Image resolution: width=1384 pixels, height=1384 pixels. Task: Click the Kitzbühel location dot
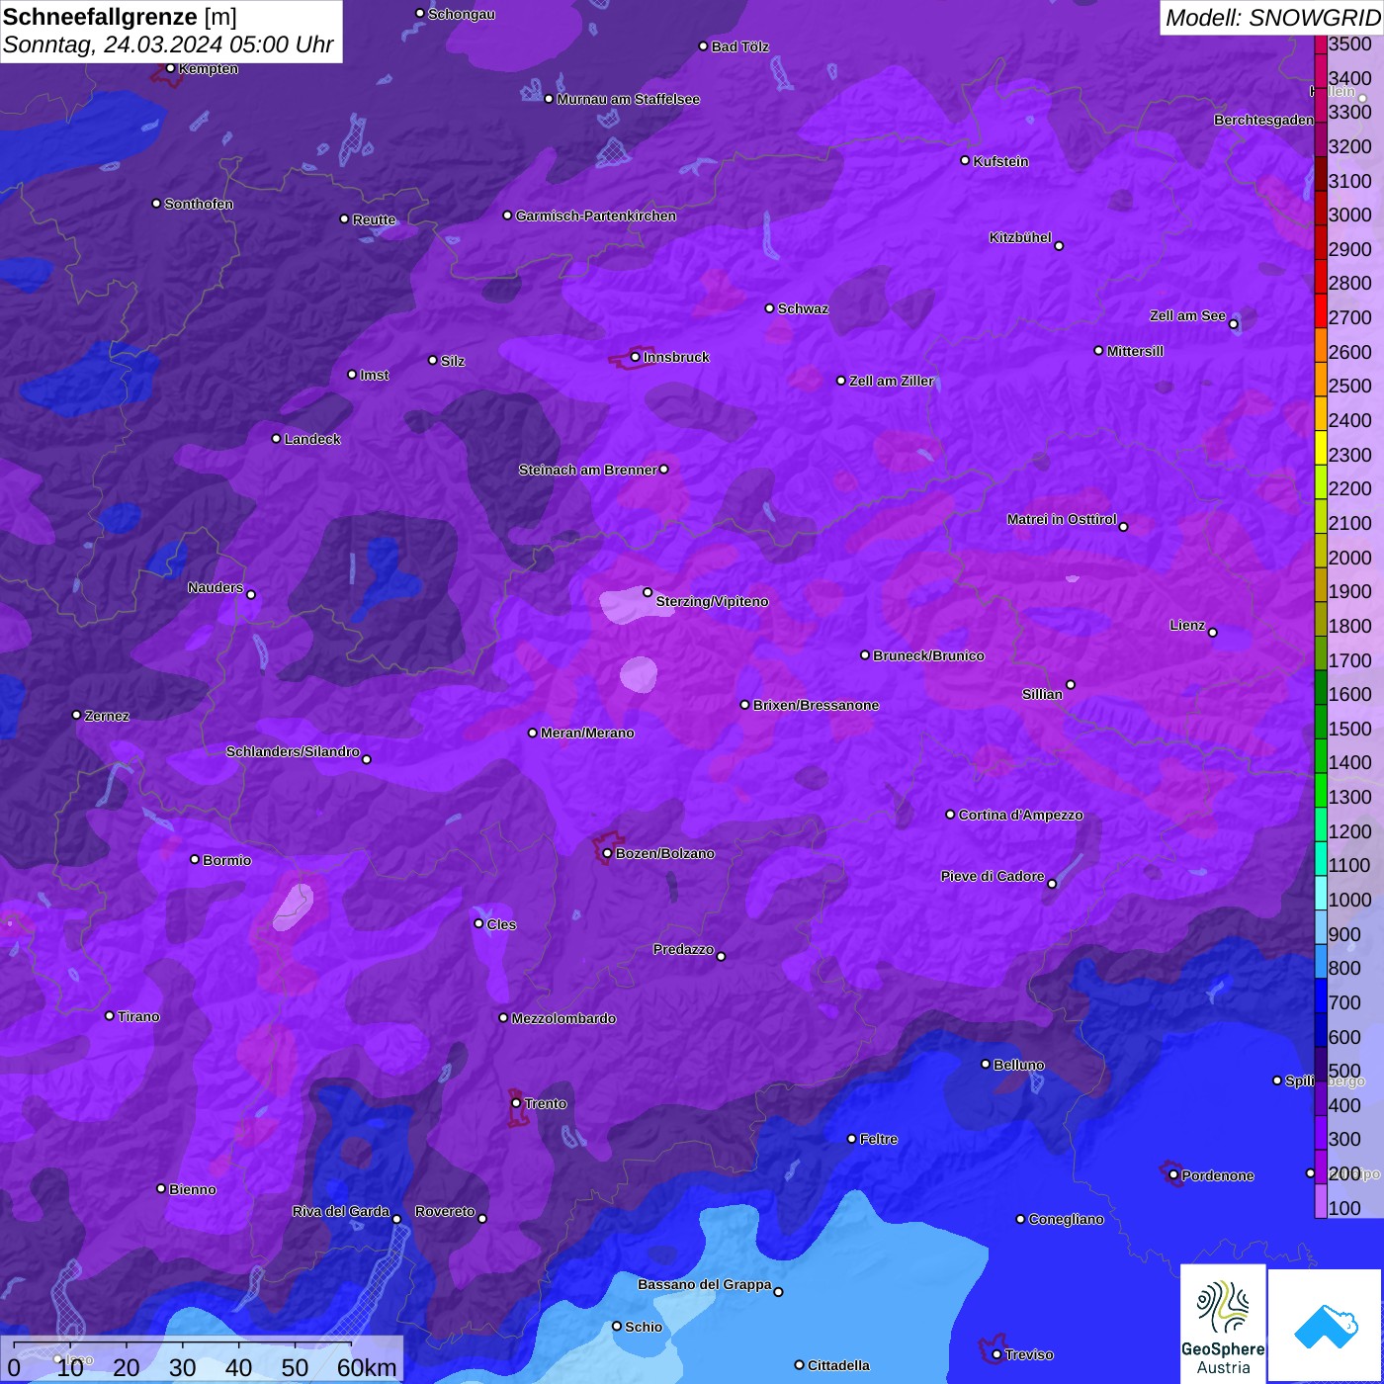click(1059, 246)
